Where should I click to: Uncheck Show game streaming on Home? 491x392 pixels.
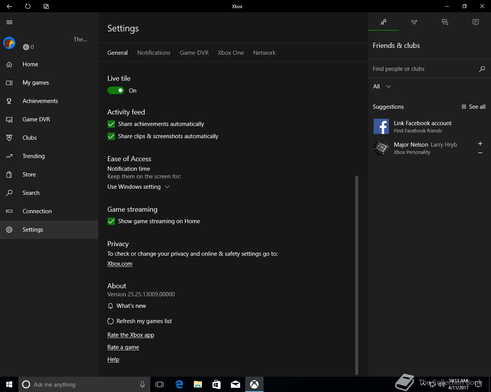coord(111,221)
